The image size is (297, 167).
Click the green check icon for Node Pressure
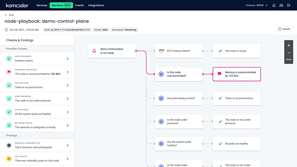tap(9, 99)
